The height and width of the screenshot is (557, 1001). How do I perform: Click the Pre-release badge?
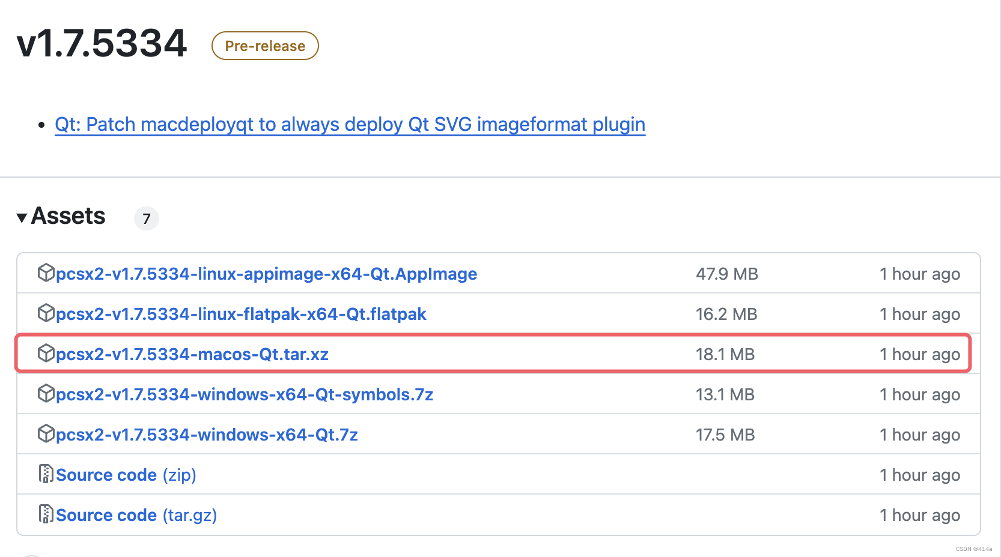click(x=264, y=45)
